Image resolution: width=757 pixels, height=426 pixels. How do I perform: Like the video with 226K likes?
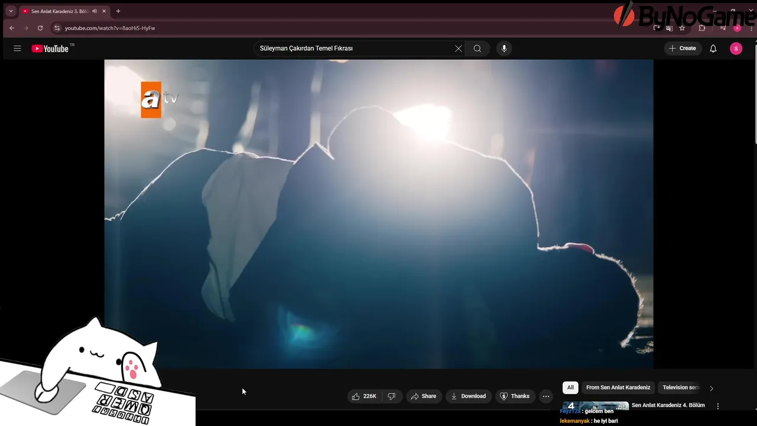tap(364, 396)
